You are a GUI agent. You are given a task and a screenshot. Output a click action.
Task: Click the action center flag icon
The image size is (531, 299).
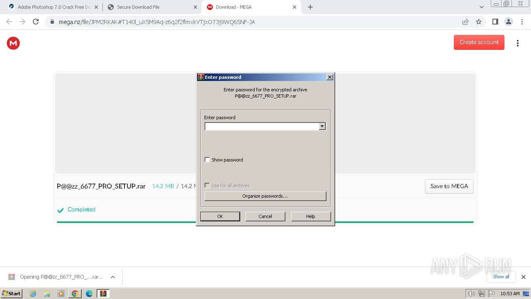(x=492, y=294)
